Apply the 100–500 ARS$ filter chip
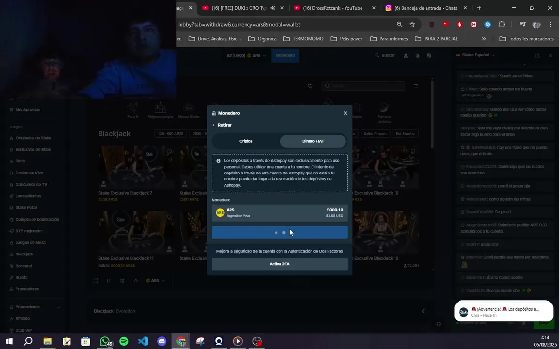The image size is (559, 349). 170,134
